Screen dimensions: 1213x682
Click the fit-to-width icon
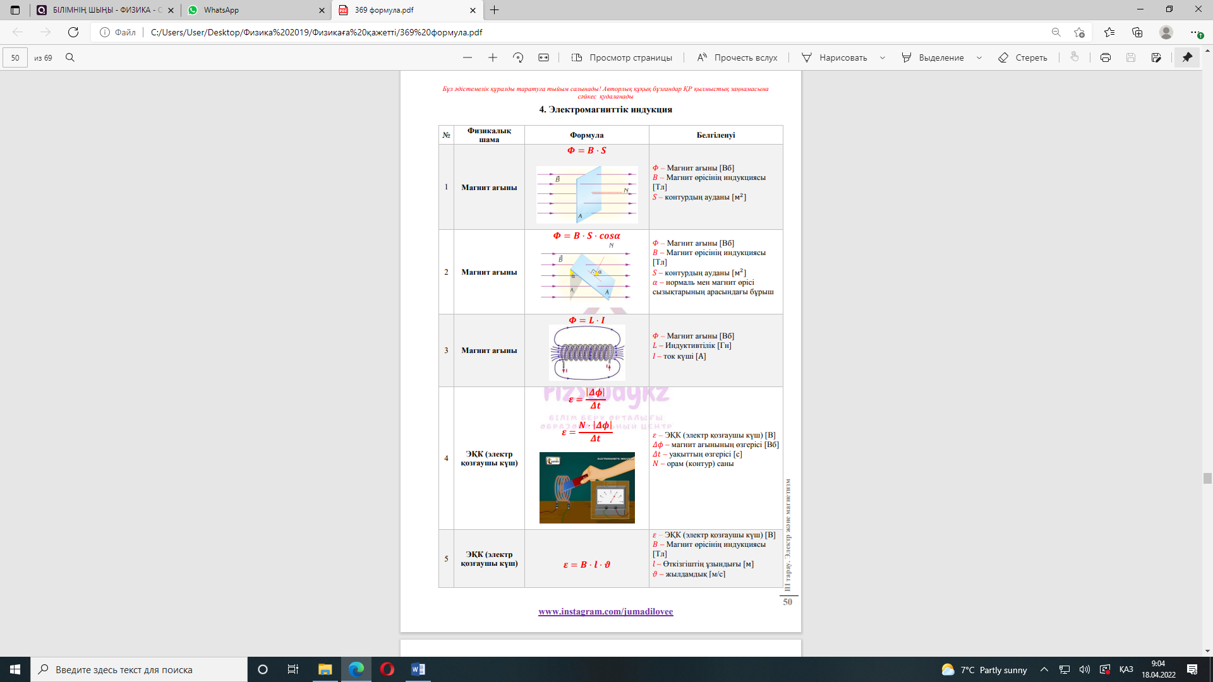(543, 57)
